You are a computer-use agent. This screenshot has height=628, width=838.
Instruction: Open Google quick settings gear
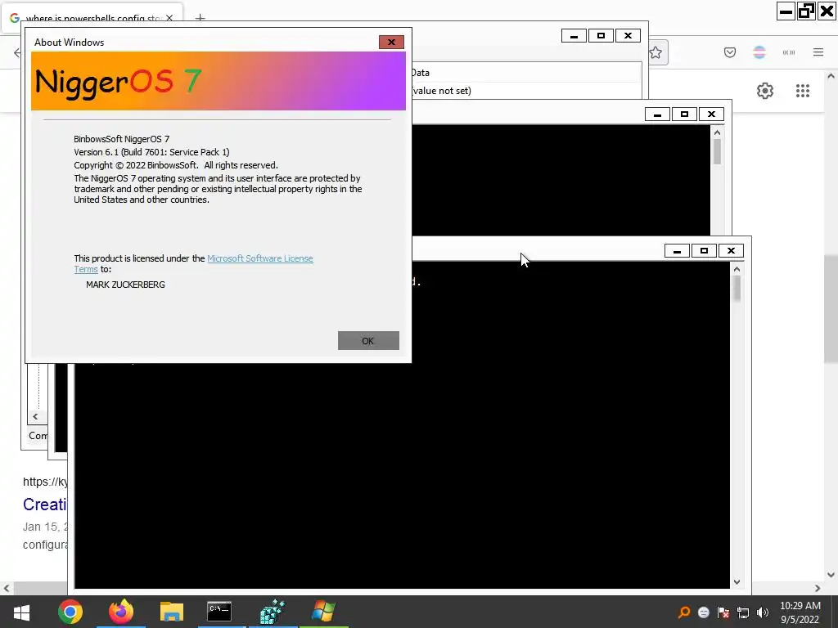[x=765, y=91]
